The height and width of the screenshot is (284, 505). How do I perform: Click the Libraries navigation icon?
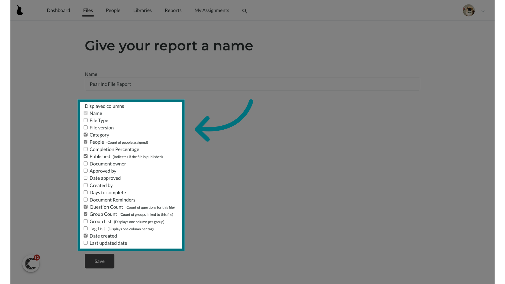coord(143,10)
